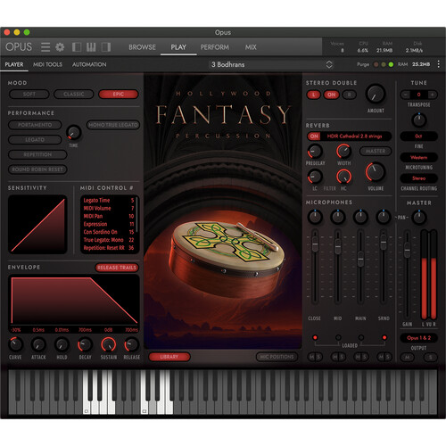
Task: Click the Close mic pan knob
Action: [315, 217]
